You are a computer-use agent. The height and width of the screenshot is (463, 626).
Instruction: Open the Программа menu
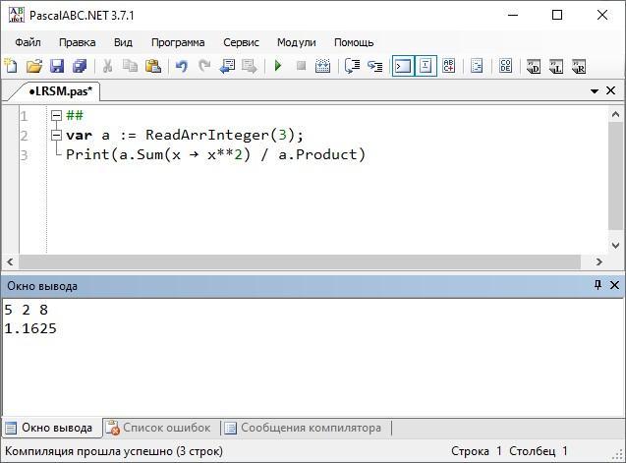click(178, 42)
